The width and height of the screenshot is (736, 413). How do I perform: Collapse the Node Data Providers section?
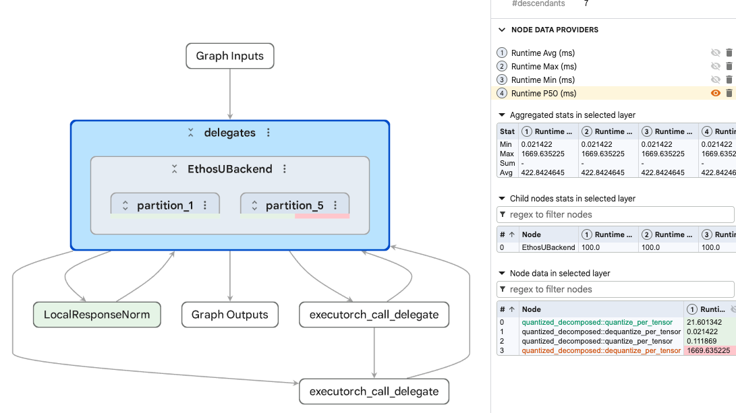(x=502, y=30)
